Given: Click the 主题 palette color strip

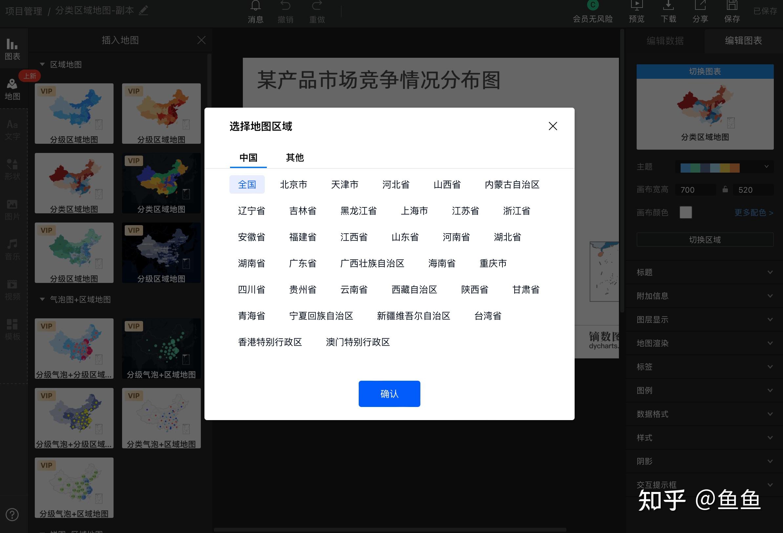Looking at the screenshot, I should (x=710, y=168).
